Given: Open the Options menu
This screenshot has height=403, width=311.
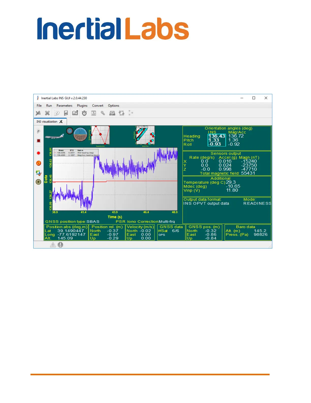Looking at the screenshot, I should click(x=114, y=106).
